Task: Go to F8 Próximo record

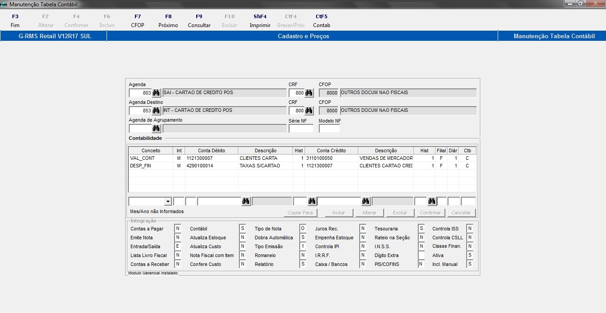Action: [x=168, y=21]
